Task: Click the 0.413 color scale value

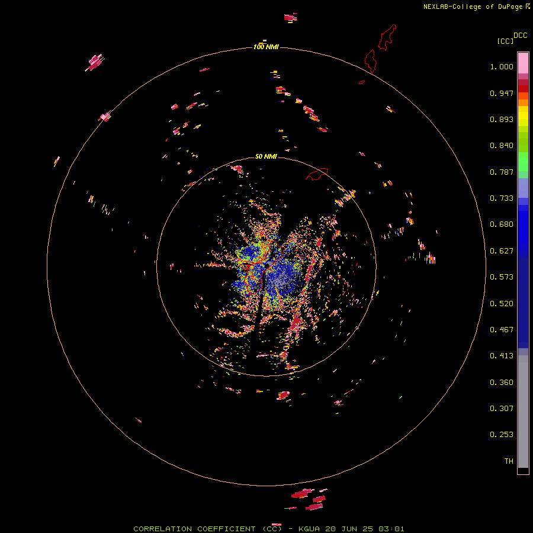Action: click(502, 356)
